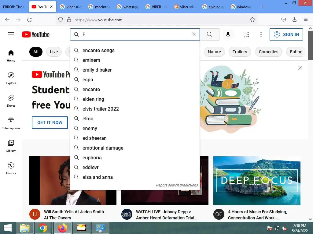313x234 pixels.
Task: Select the Eating filter chip
Action: point(296,52)
